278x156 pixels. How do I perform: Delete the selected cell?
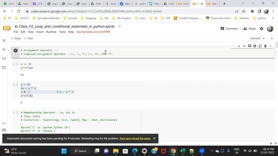pyautogui.click(x=265, y=46)
